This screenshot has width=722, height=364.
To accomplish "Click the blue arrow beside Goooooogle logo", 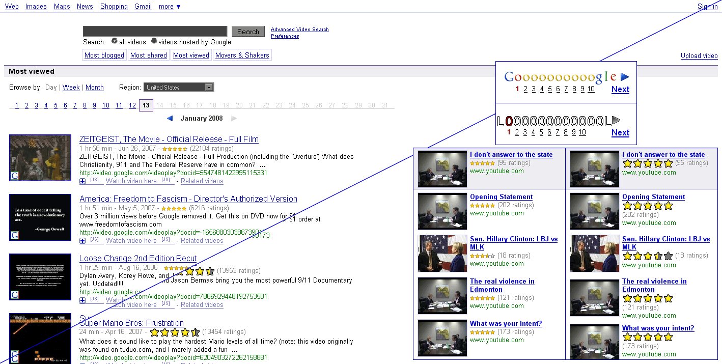I will point(625,77).
